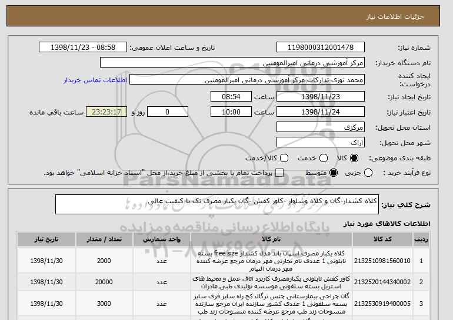Open اطلاعات تماس خریدار link
The height and width of the screenshot is (320, 453).
pyautogui.click(x=95, y=80)
